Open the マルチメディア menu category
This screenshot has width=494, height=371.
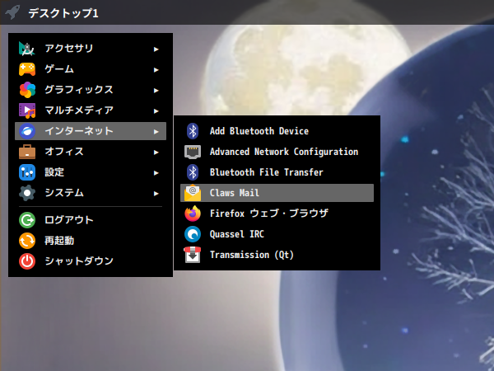point(91,110)
